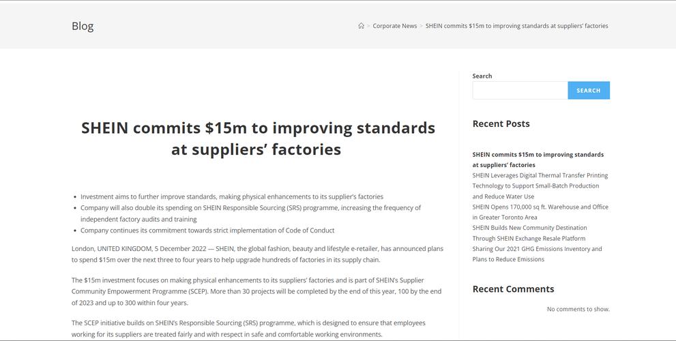The height and width of the screenshot is (341, 676).
Task: Click the Blog page heading
Action: [x=83, y=26]
